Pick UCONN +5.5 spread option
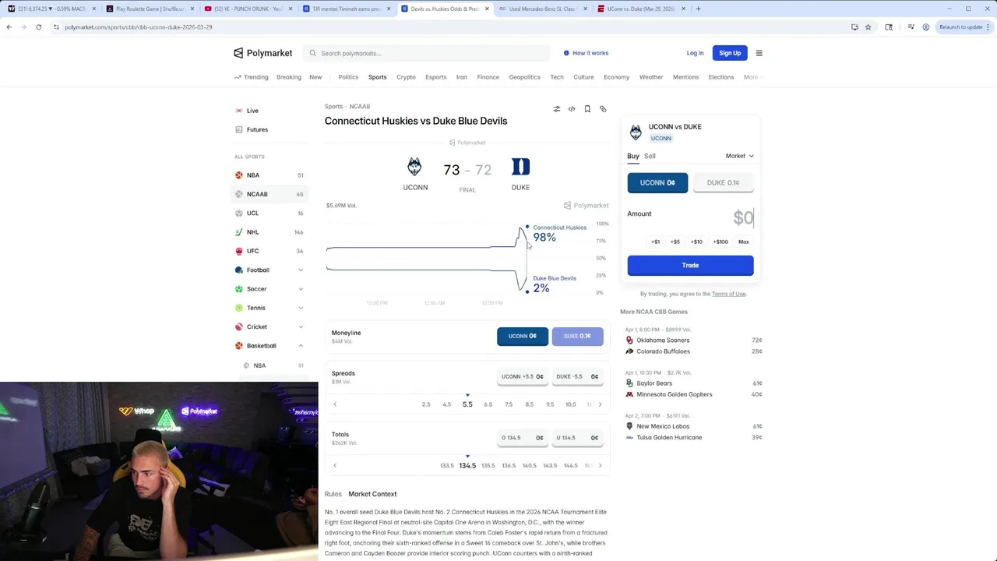Image resolution: width=997 pixels, height=561 pixels. click(522, 376)
